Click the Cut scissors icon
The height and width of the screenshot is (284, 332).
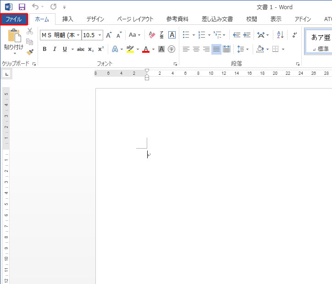pyautogui.click(x=30, y=31)
